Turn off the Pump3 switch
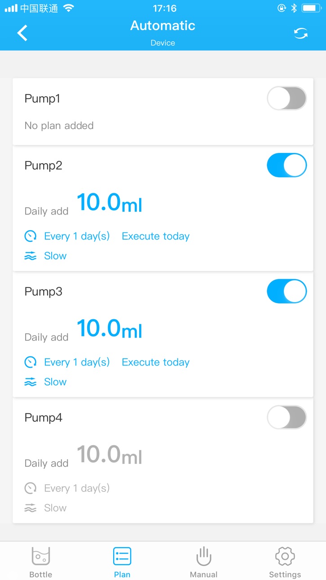The image size is (326, 580). coord(287,291)
